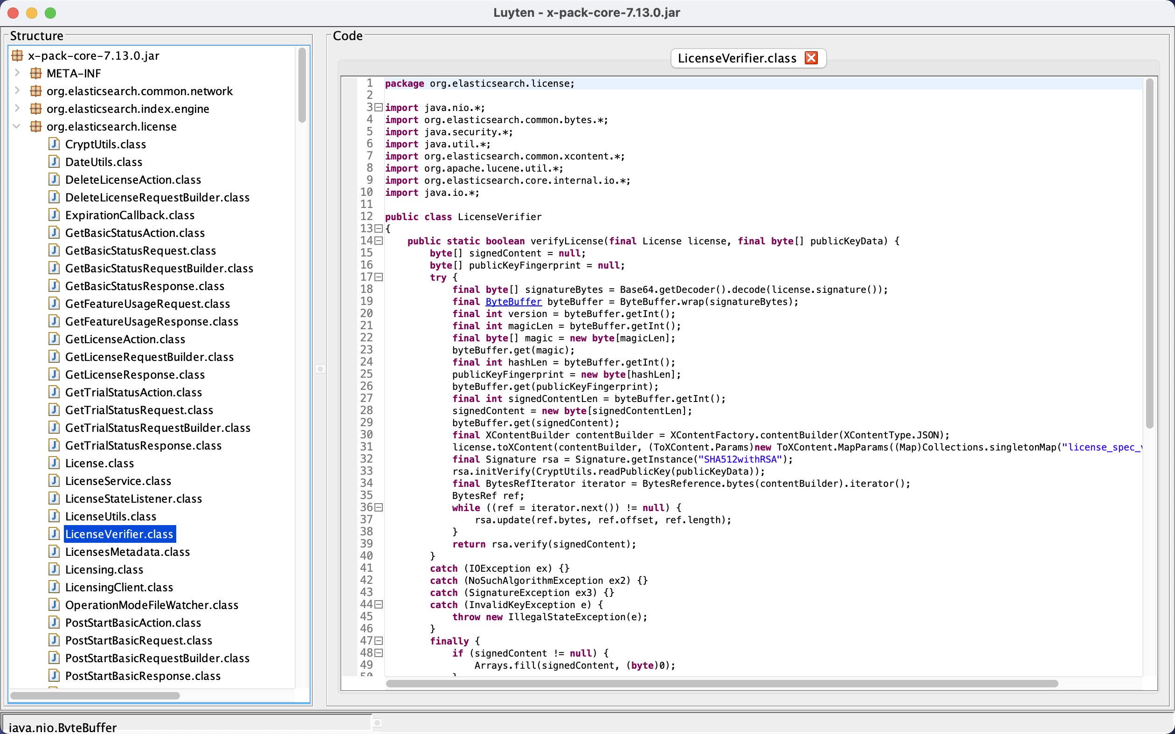Click the CryptUtils.class file icon
Image resolution: width=1175 pixels, height=734 pixels.
[55, 144]
